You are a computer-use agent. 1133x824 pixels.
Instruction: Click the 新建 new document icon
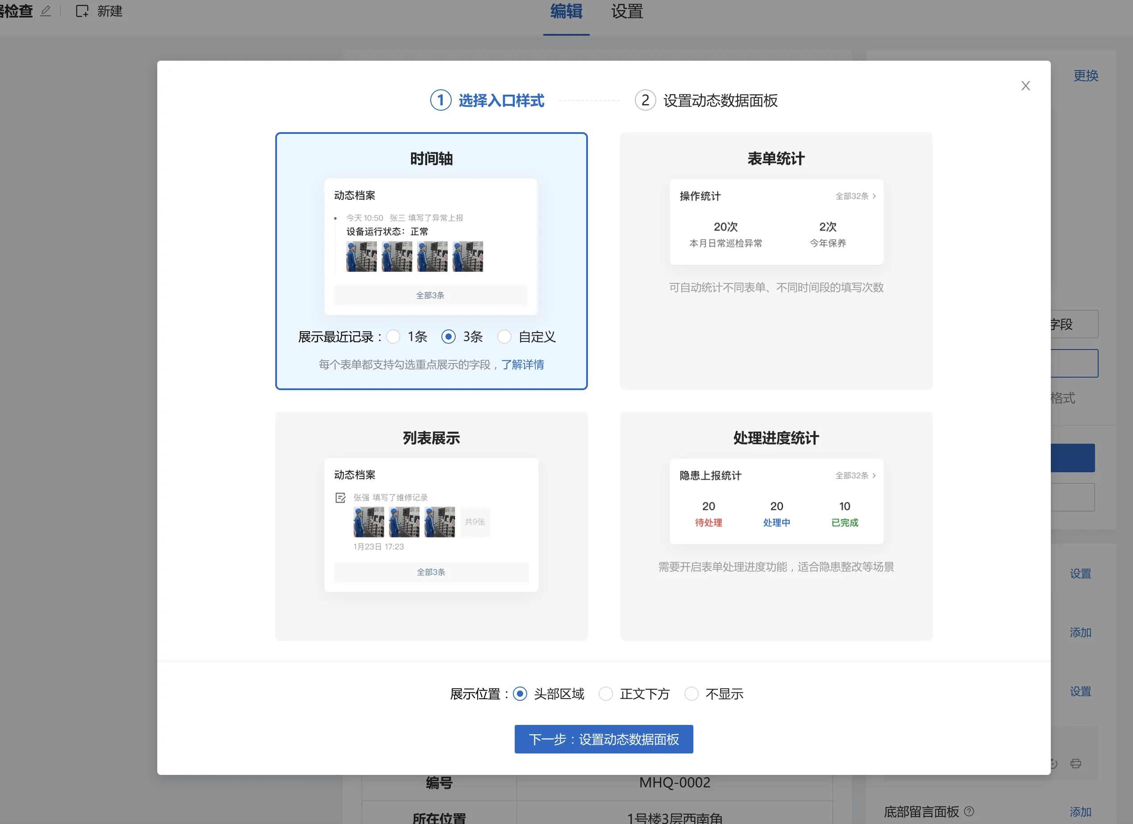pos(82,11)
